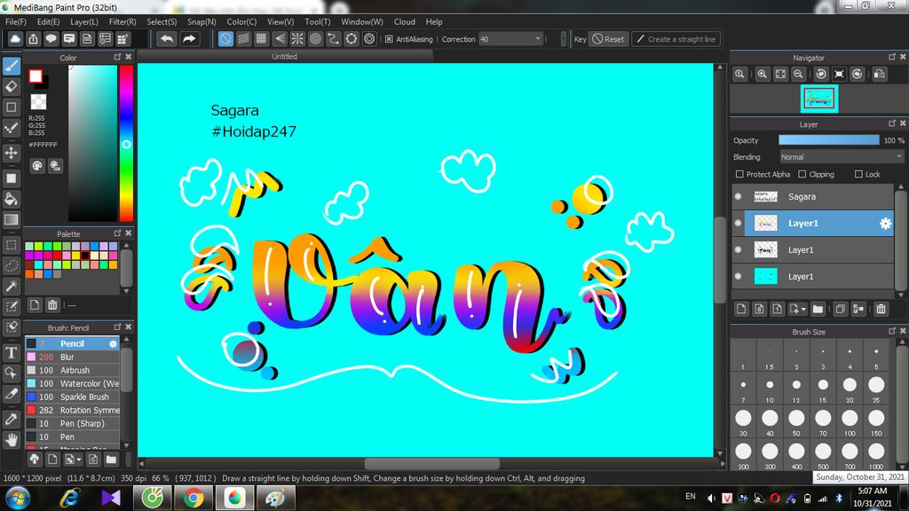909x511 pixels.
Task: Enable the radial snap guide
Action: (x=297, y=39)
